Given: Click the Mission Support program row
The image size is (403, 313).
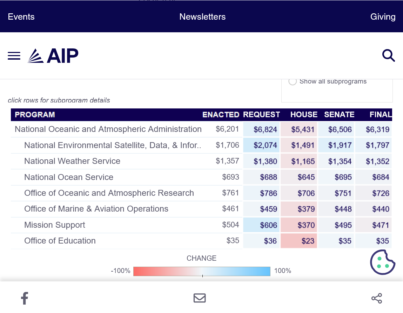Looking at the screenshot, I should point(55,225).
